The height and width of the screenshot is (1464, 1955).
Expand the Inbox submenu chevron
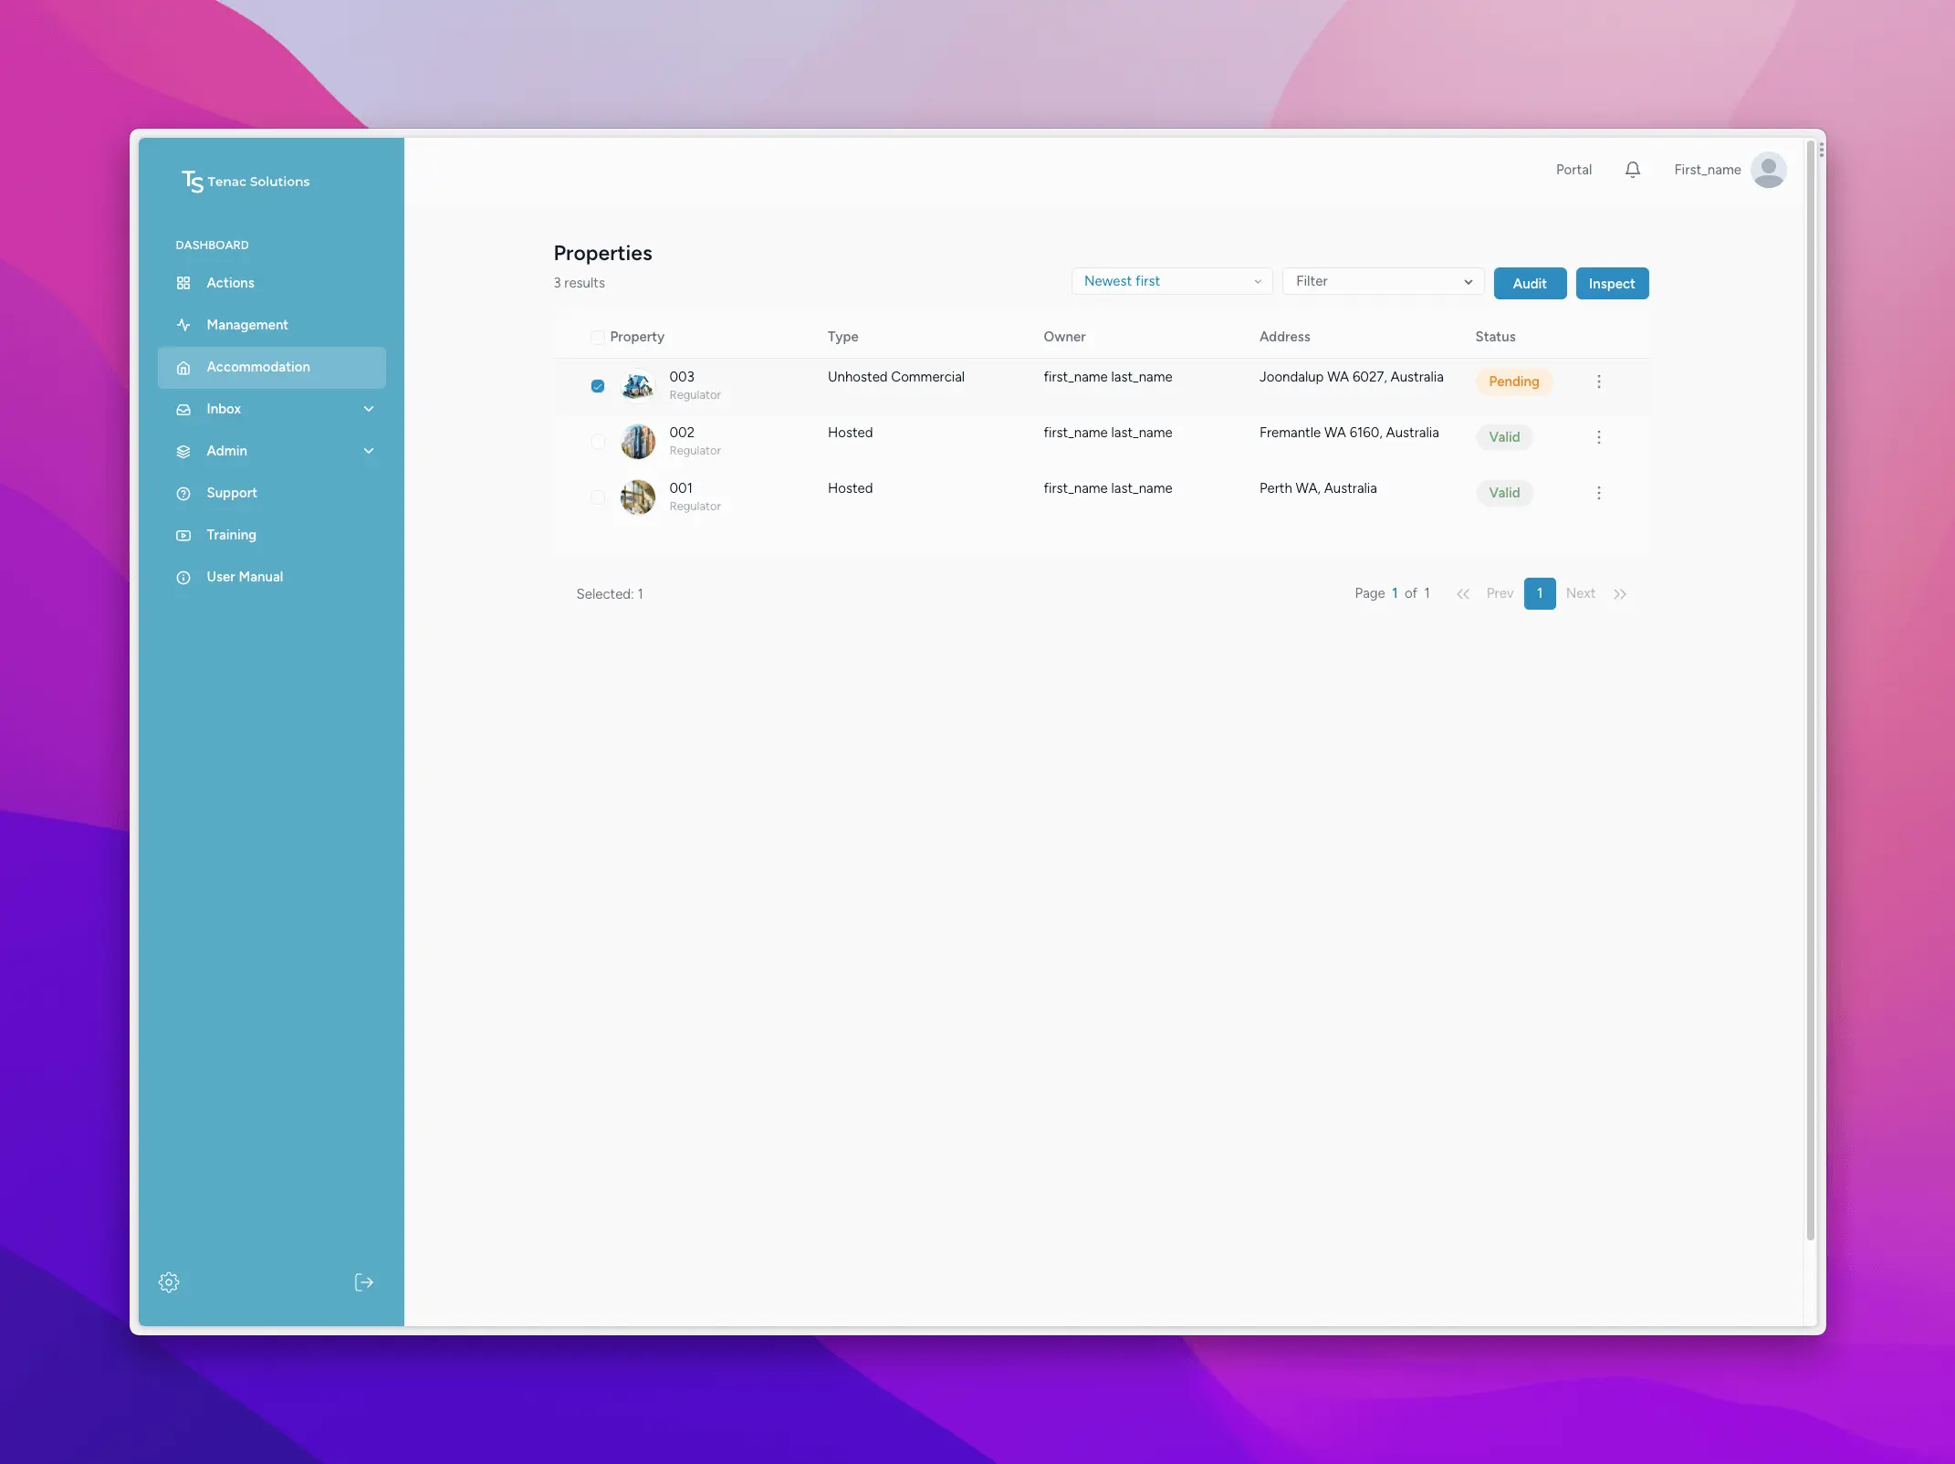point(369,409)
